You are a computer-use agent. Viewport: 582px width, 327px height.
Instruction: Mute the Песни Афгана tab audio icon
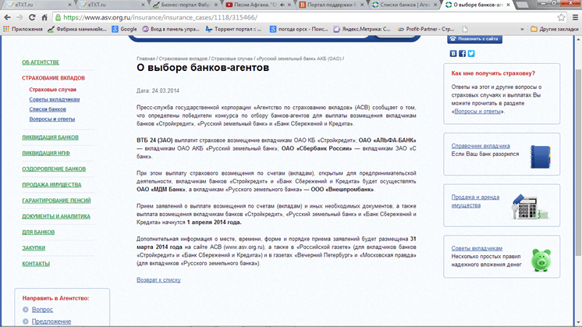click(282, 5)
